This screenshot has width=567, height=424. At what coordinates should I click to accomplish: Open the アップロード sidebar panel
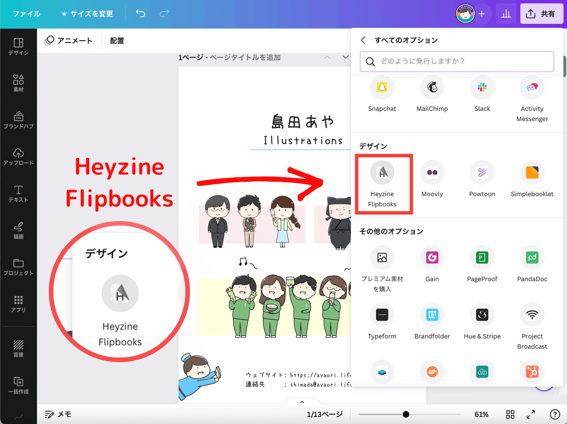click(x=18, y=157)
